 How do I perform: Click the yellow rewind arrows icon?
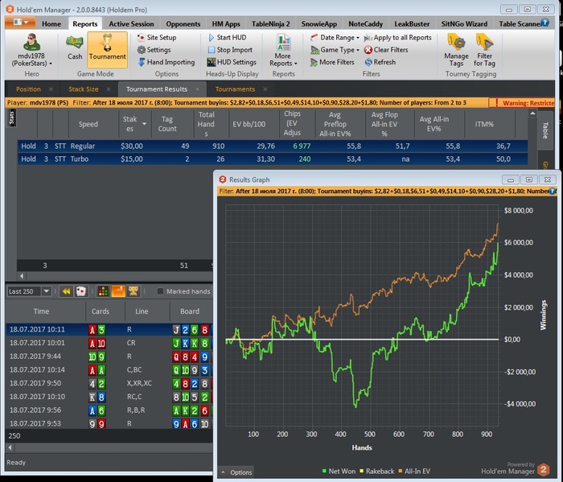pos(67,291)
